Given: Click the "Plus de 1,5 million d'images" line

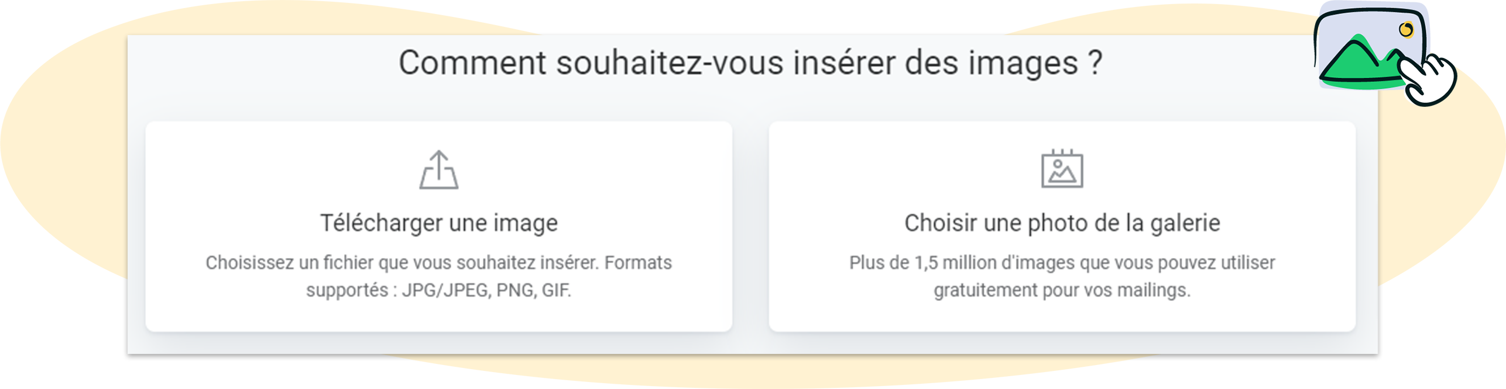Looking at the screenshot, I should coord(1062,263).
